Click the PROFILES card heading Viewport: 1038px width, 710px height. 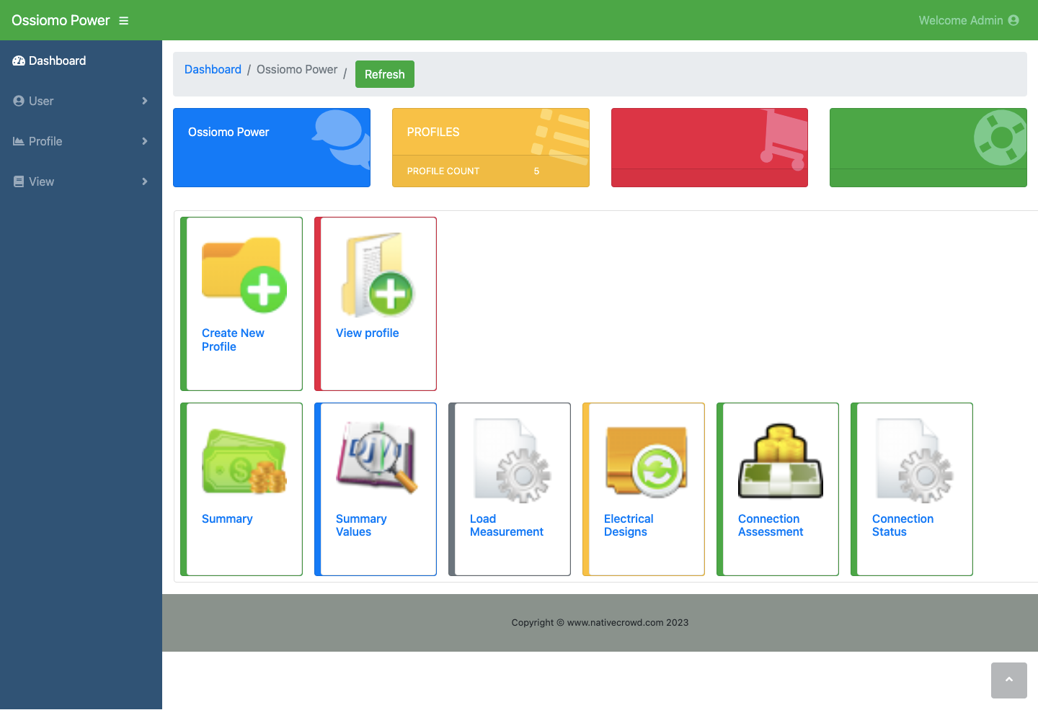pos(433,132)
